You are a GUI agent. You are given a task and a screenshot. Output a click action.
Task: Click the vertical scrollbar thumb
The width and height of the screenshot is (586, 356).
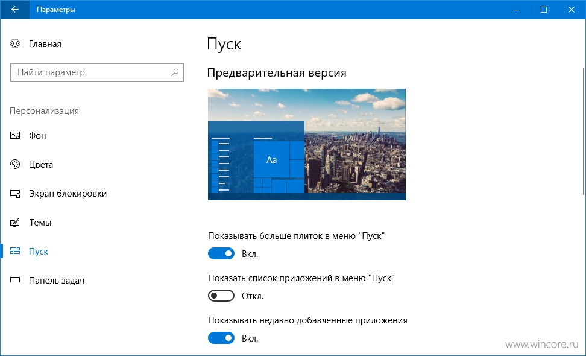pos(584,131)
